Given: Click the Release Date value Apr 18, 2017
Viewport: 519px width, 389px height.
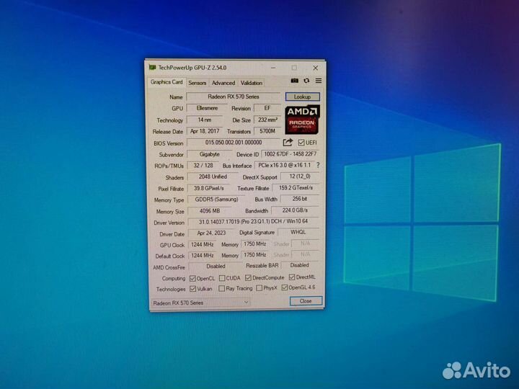Looking at the screenshot, I should tap(205, 131).
